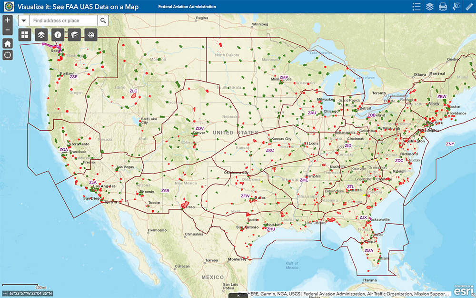476x298 pixels.
Task: Select the bookmarks icon next to the info button
Action: click(74, 34)
